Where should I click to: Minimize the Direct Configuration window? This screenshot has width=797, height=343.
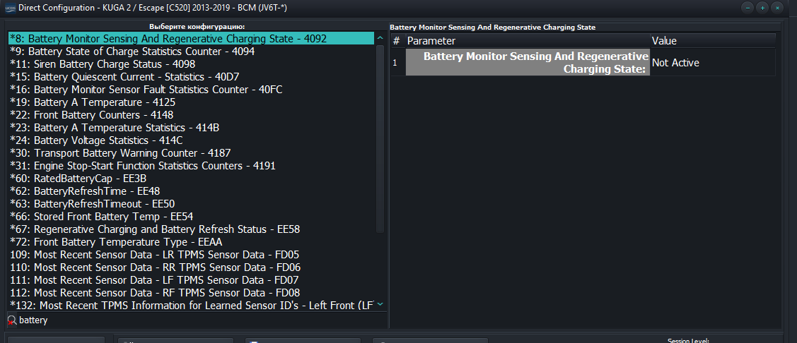pos(747,7)
